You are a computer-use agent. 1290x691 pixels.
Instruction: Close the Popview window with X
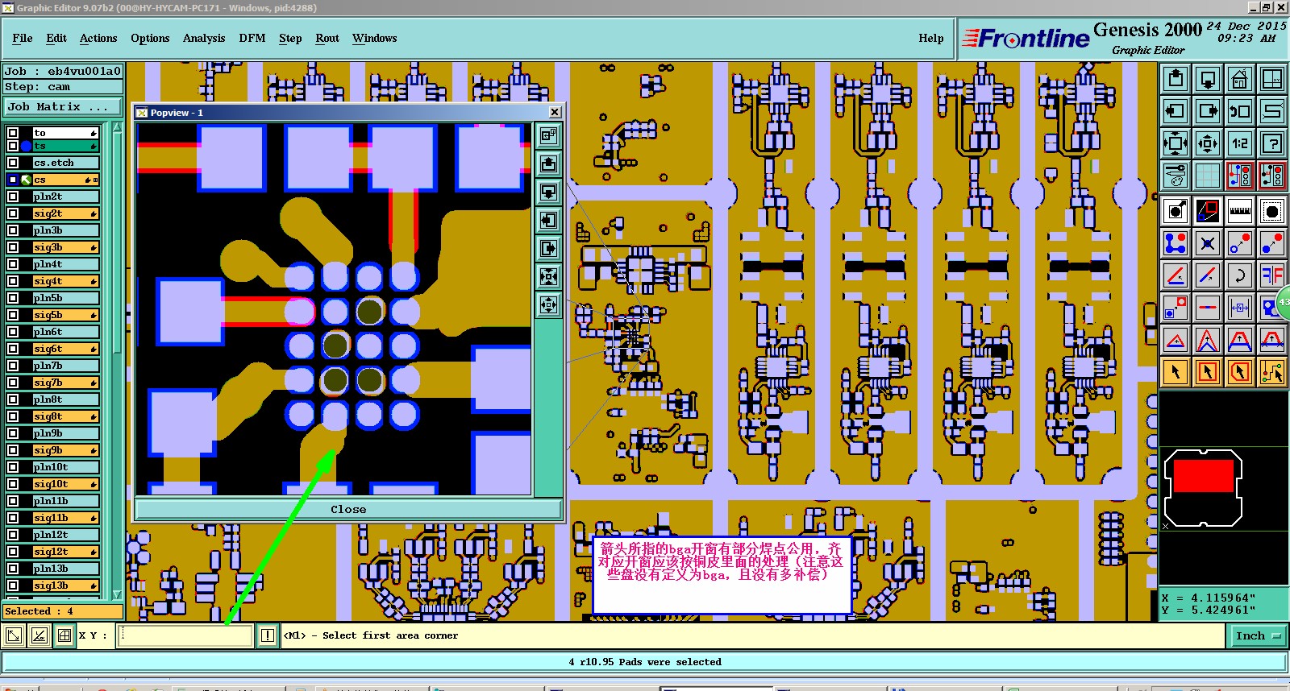[555, 112]
